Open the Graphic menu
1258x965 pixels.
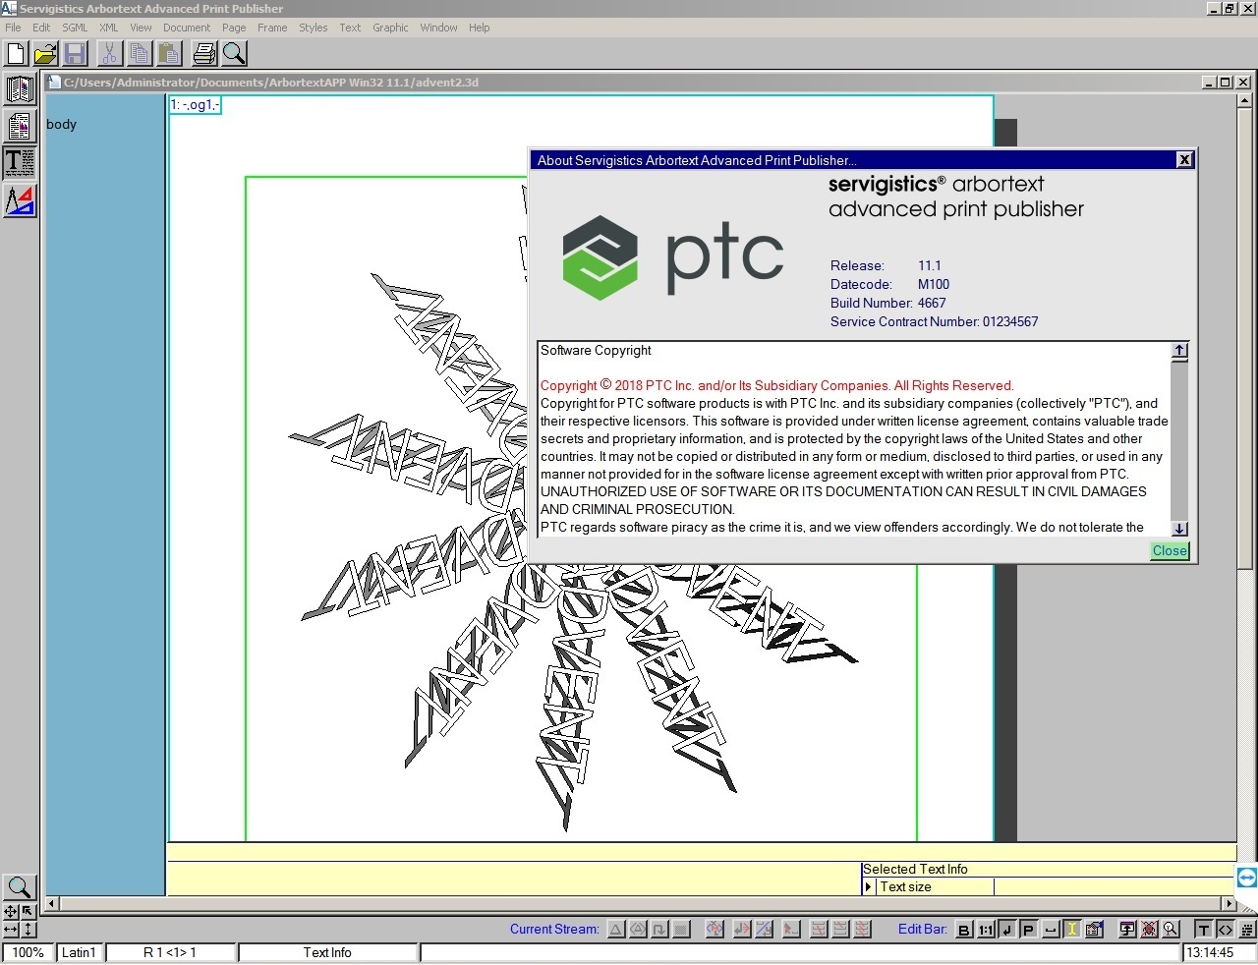click(390, 28)
